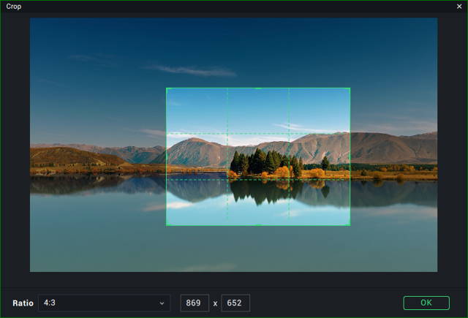Open the Ratio 4:3 dropdown
The image size is (468, 318).
(104, 303)
